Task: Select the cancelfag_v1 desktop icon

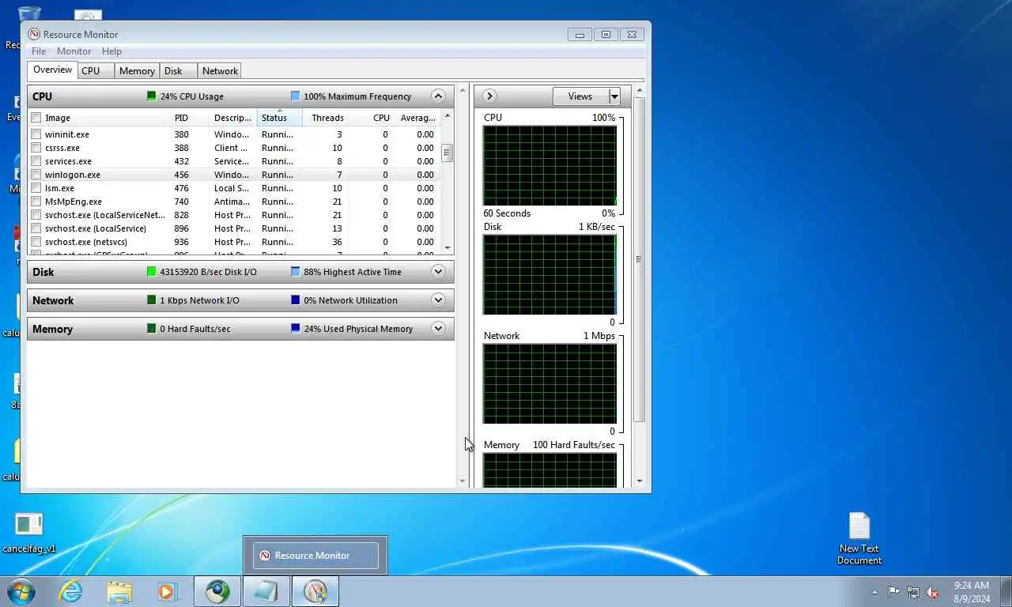Action: (x=29, y=533)
